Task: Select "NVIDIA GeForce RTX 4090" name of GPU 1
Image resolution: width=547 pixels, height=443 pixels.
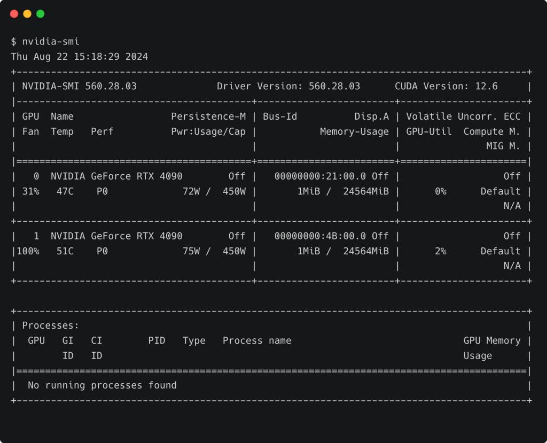Action: [116, 236]
